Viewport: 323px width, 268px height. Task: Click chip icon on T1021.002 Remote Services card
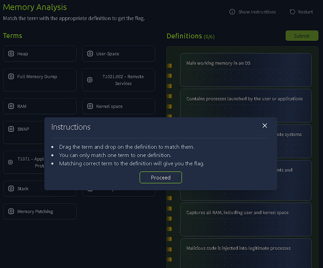click(90, 80)
